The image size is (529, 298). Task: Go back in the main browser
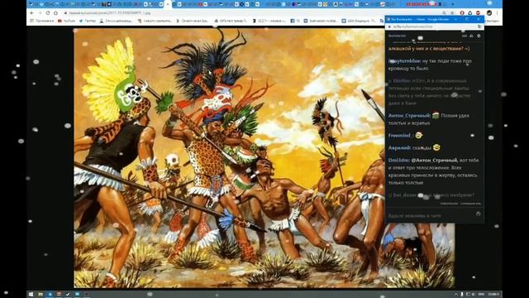click(x=32, y=13)
